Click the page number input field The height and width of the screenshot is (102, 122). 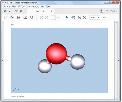coord(53,17)
